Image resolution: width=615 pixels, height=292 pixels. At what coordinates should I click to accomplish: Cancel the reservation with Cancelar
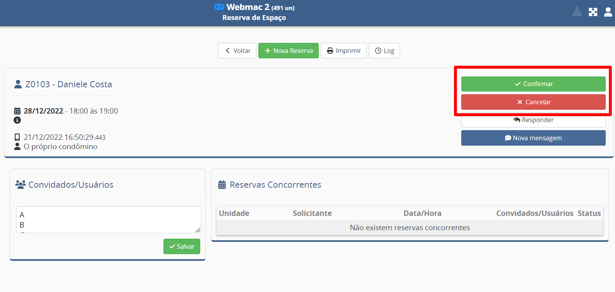[533, 102]
